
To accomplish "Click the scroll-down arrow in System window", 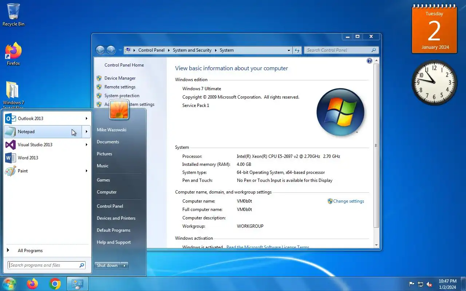I will click(376, 245).
